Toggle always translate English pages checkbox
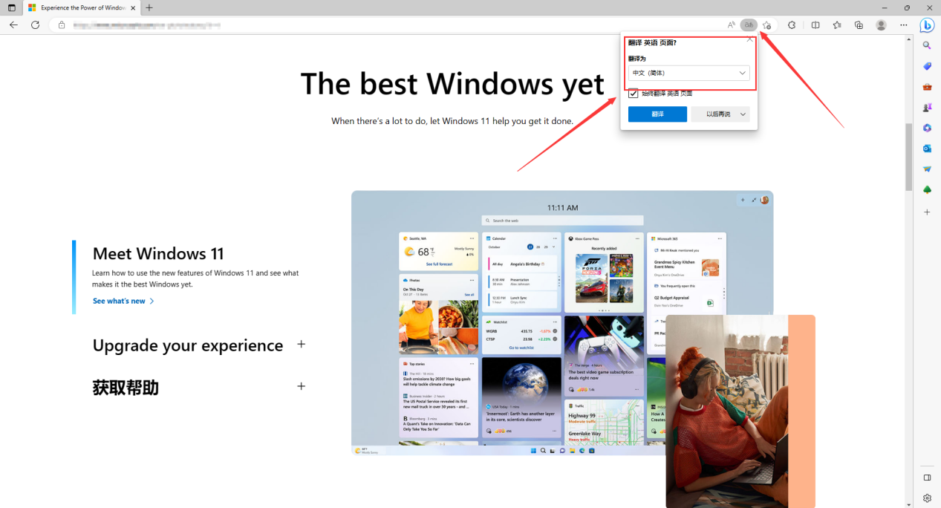The image size is (941, 508). tap(633, 94)
